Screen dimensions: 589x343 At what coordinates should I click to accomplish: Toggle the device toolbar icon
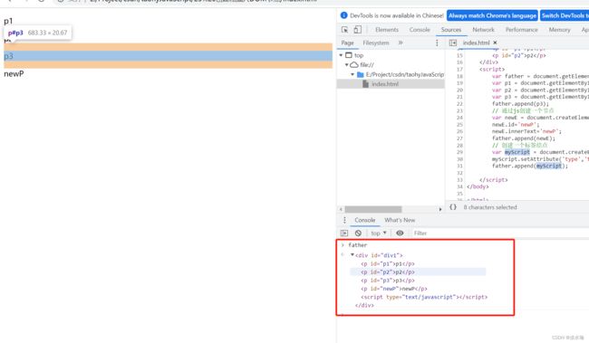tap(358, 29)
